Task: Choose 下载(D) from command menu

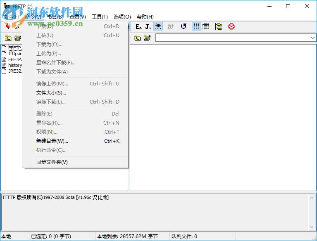Action: tap(75, 26)
